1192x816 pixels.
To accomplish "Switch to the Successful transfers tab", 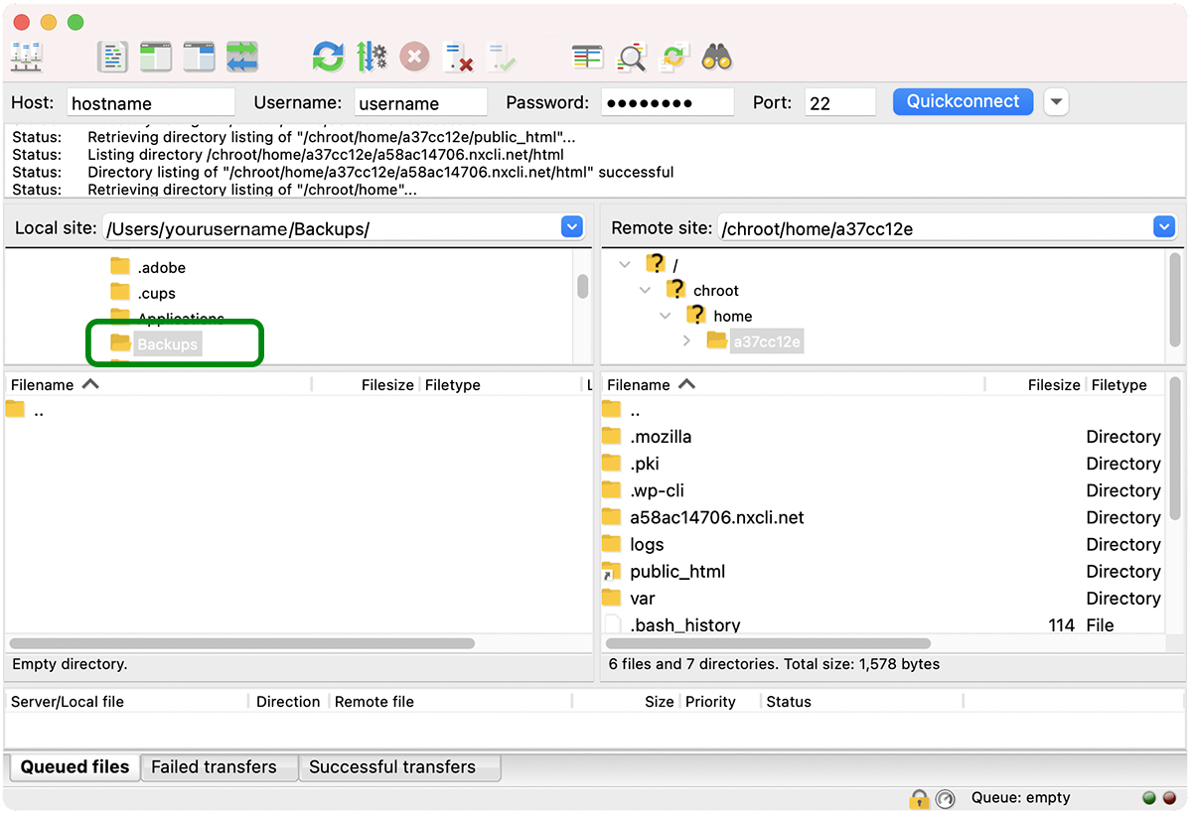I will [392, 767].
